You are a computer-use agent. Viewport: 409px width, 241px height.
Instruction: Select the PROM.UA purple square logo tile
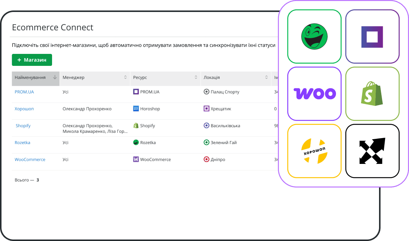[x=372, y=36]
